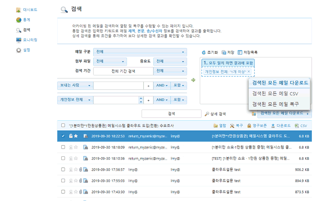
Task: Open the 보내는 사람 field selector
Action: point(74,86)
